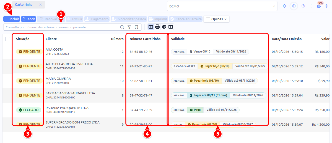Screen dimensions: 332x143
Task: Sort by Data/Hora Emissão column header
Action: click(287, 39)
